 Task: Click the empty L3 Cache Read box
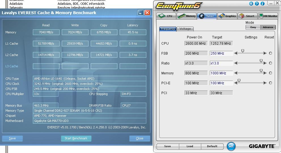click(x=46, y=66)
